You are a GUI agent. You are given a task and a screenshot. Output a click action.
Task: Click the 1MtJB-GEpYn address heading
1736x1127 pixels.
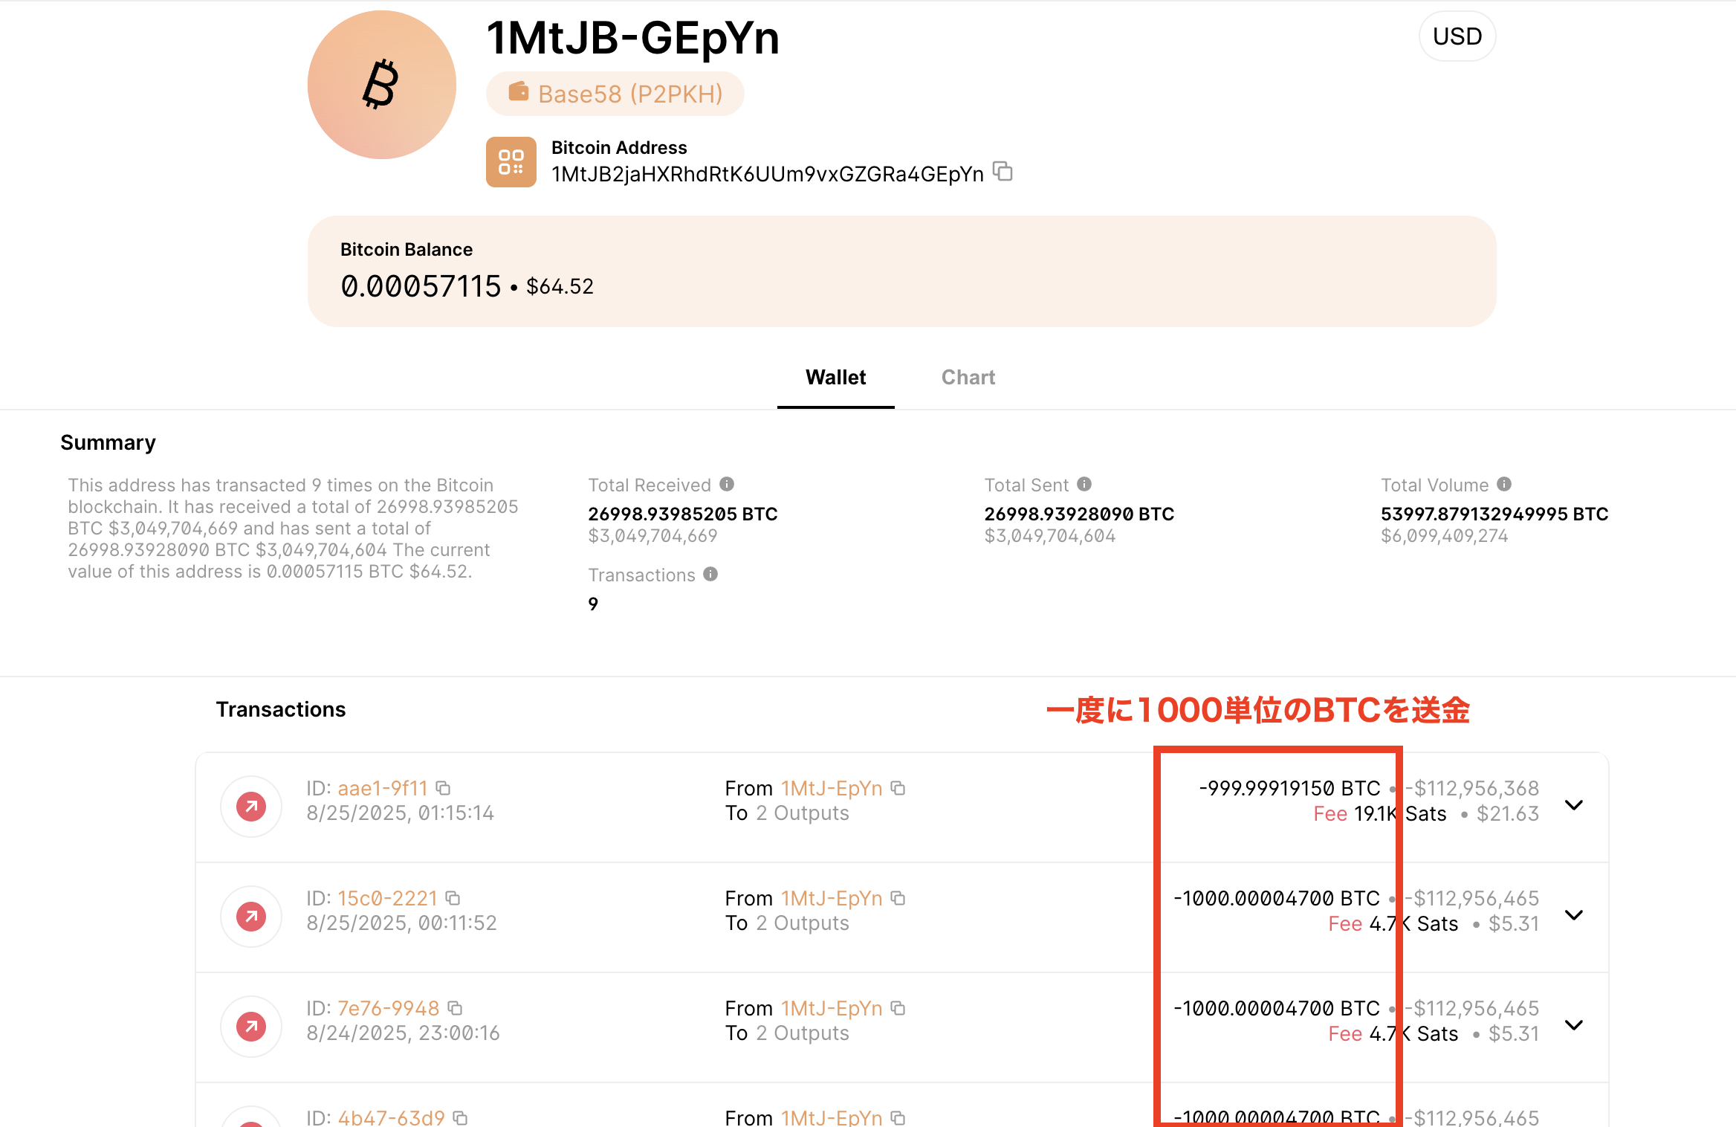[633, 38]
